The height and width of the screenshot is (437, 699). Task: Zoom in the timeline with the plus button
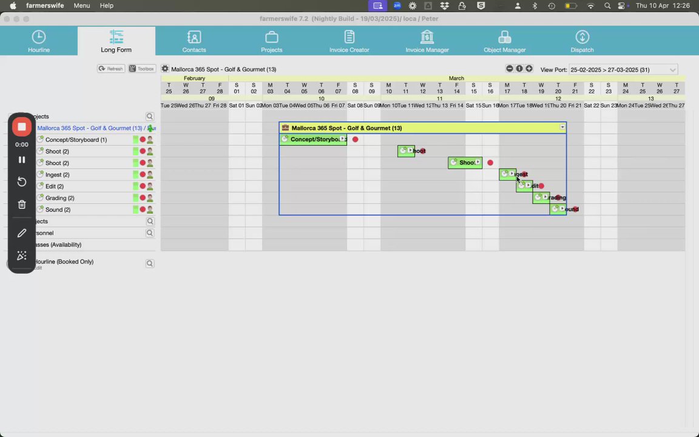(x=529, y=69)
